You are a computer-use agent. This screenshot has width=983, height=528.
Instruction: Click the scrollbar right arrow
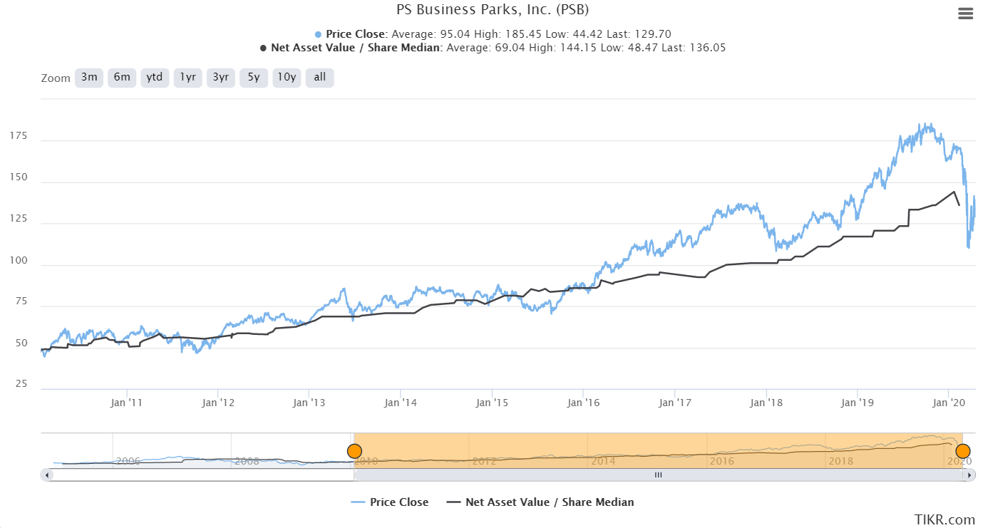click(x=970, y=475)
